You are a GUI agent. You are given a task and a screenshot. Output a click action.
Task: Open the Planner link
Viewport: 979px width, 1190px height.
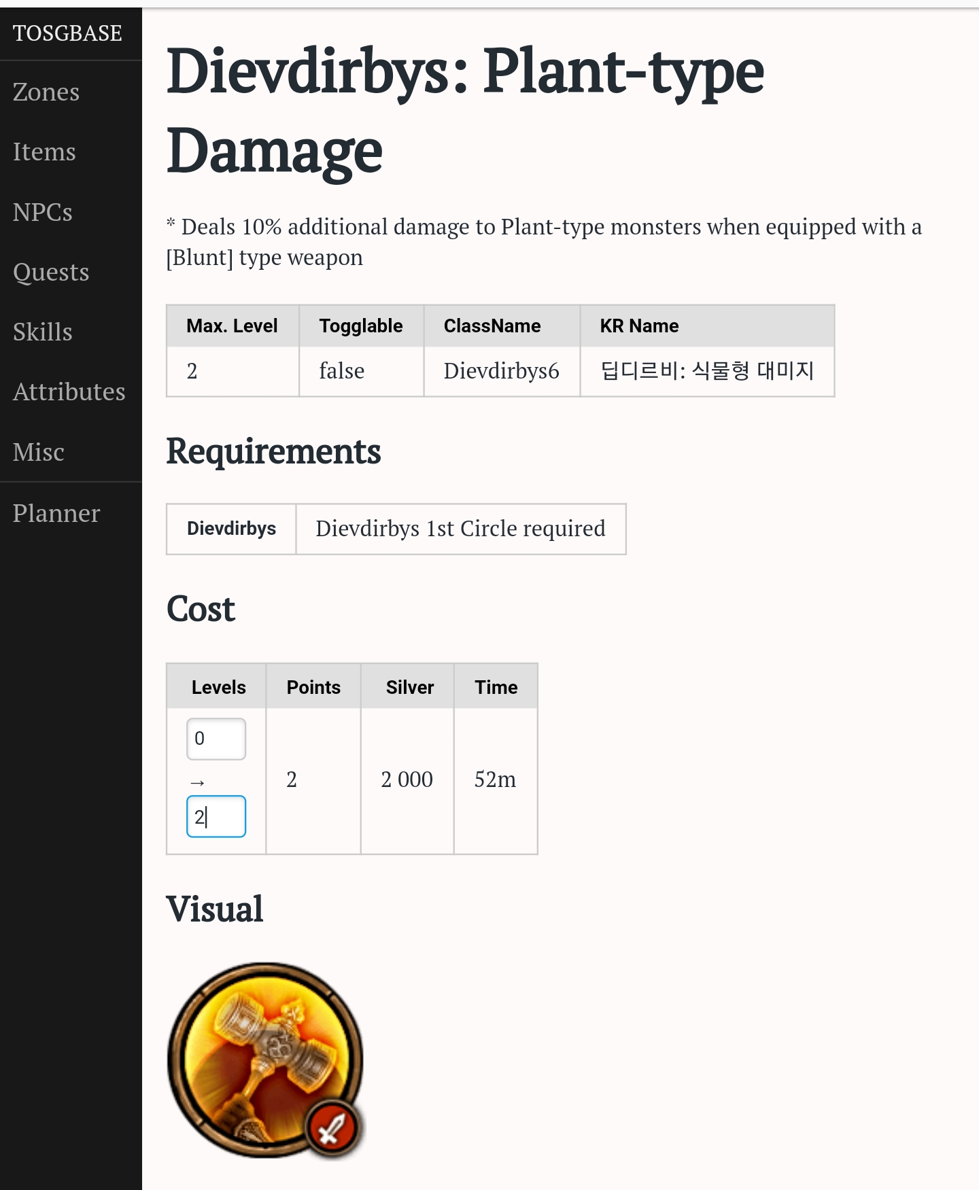[x=56, y=513]
